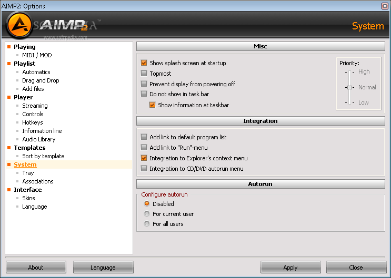The image size is (391, 278).
Task: Open the Player settings section
Action: click(23, 97)
